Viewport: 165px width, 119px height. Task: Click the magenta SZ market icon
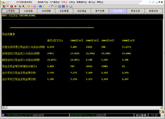tap(35, 7)
